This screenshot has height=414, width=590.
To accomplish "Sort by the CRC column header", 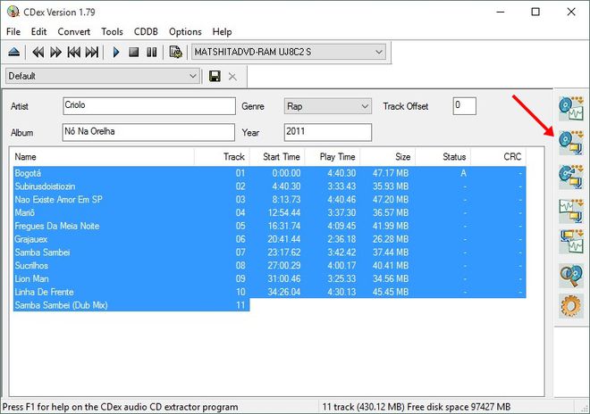I will [x=499, y=157].
